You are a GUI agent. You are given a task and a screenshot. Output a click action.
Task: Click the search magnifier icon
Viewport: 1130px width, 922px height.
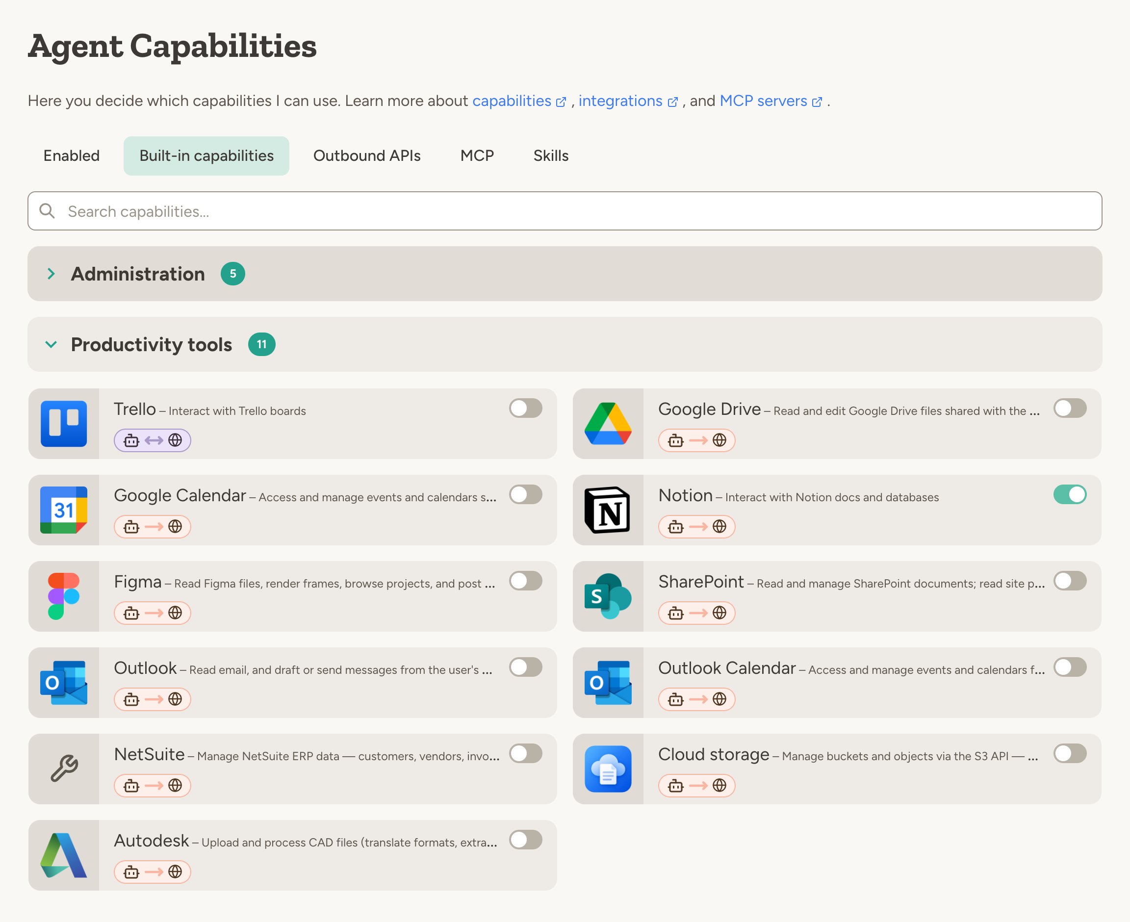[x=47, y=211]
